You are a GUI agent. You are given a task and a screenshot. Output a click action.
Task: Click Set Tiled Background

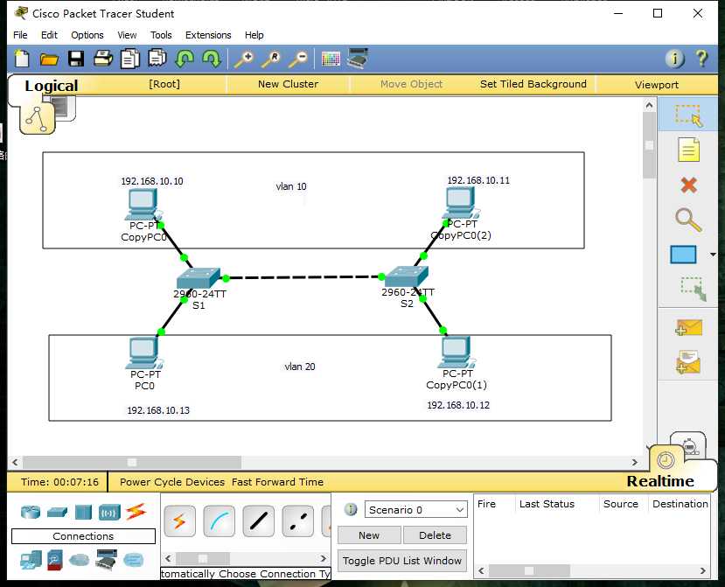[x=533, y=84]
